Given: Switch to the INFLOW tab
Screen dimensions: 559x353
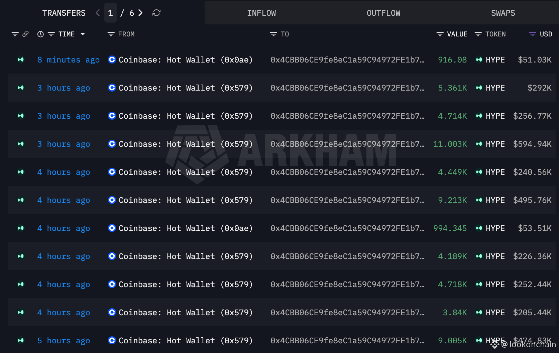Looking at the screenshot, I should [x=261, y=13].
